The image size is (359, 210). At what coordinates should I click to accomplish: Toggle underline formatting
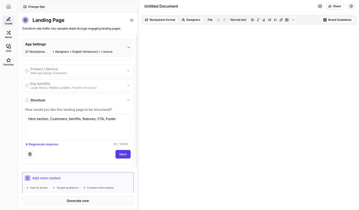pyautogui.click(x=264, y=20)
